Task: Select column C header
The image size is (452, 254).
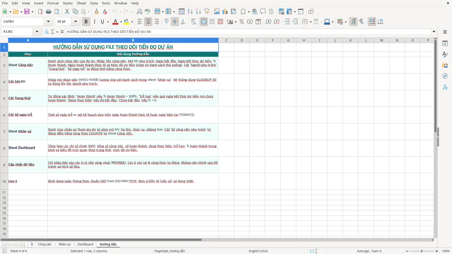Action: click(x=226, y=40)
